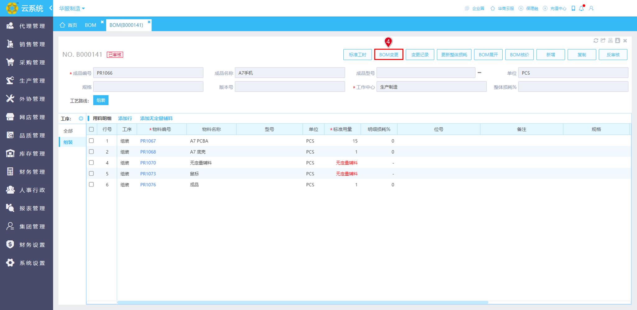Switch to the BOM tab
The width and height of the screenshot is (637, 310).
tap(91, 25)
